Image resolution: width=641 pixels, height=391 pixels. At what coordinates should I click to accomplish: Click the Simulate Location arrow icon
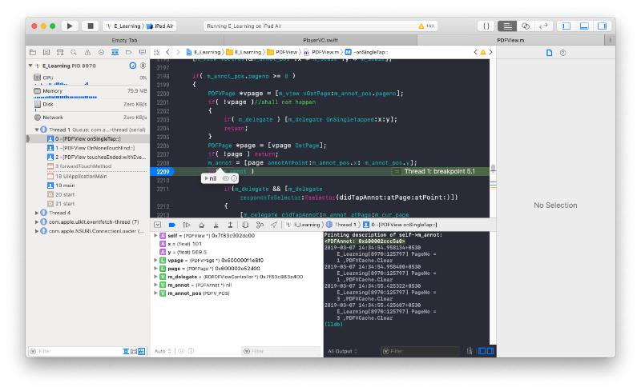tap(274, 225)
